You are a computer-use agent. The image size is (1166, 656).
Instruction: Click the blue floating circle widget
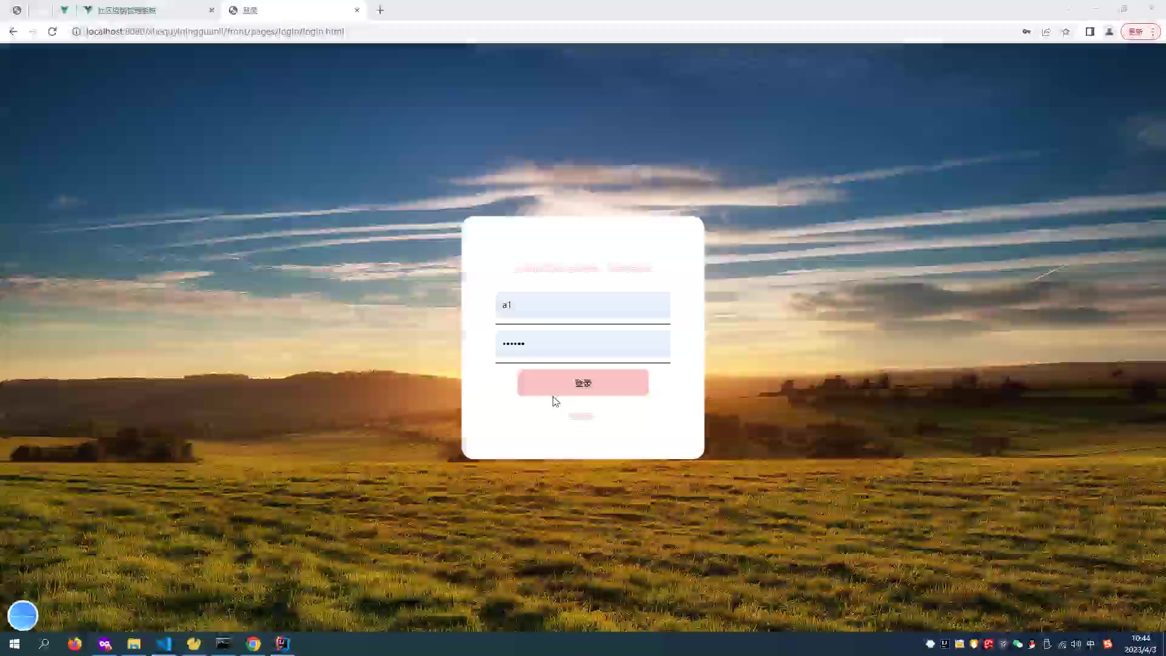coord(23,615)
